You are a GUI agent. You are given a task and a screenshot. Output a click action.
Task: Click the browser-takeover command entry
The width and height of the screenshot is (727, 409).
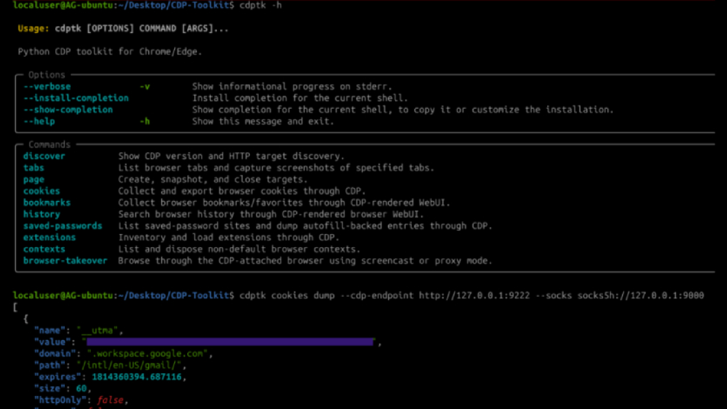[x=65, y=260]
